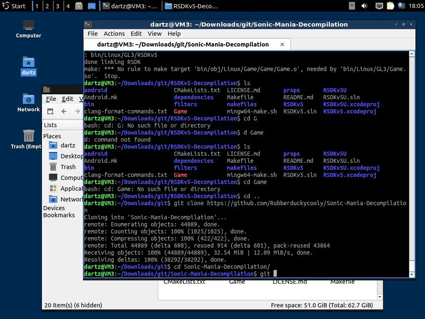Select the Computer desktop icon

29,29
